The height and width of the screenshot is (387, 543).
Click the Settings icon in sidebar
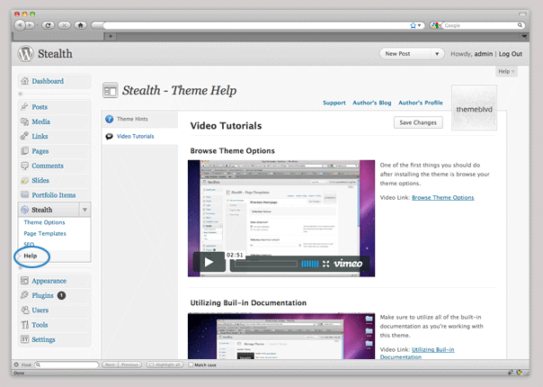point(24,339)
